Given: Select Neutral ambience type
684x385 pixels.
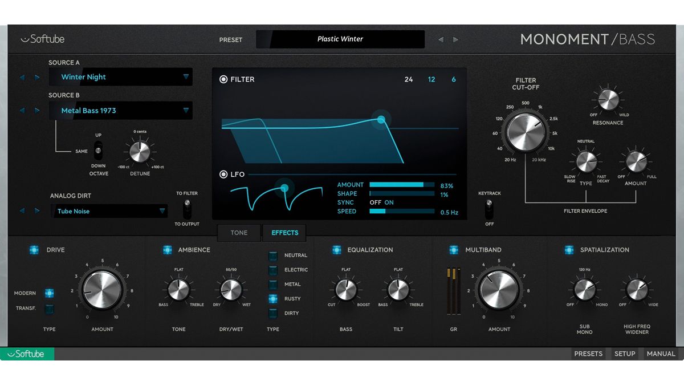Looking at the screenshot, I should [273, 255].
